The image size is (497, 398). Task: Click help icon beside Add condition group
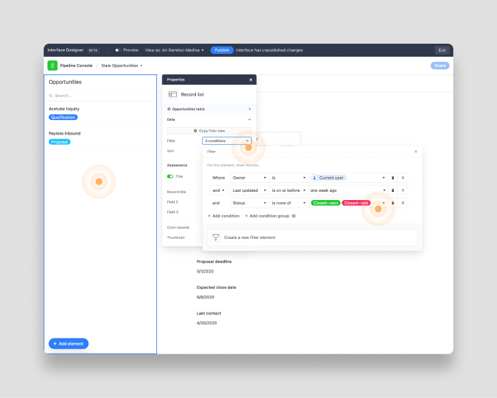point(294,216)
